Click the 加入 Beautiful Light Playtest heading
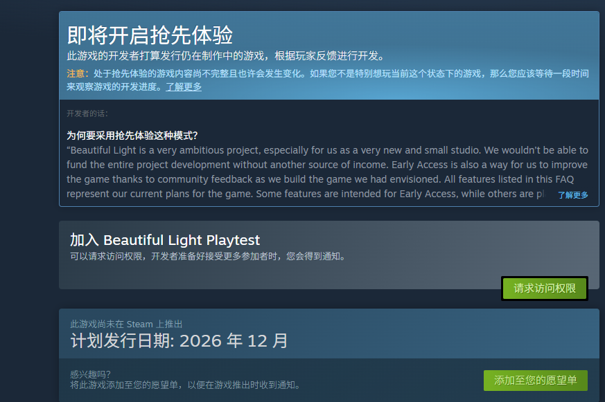Viewport: 605px width, 402px height. pyautogui.click(x=165, y=240)
